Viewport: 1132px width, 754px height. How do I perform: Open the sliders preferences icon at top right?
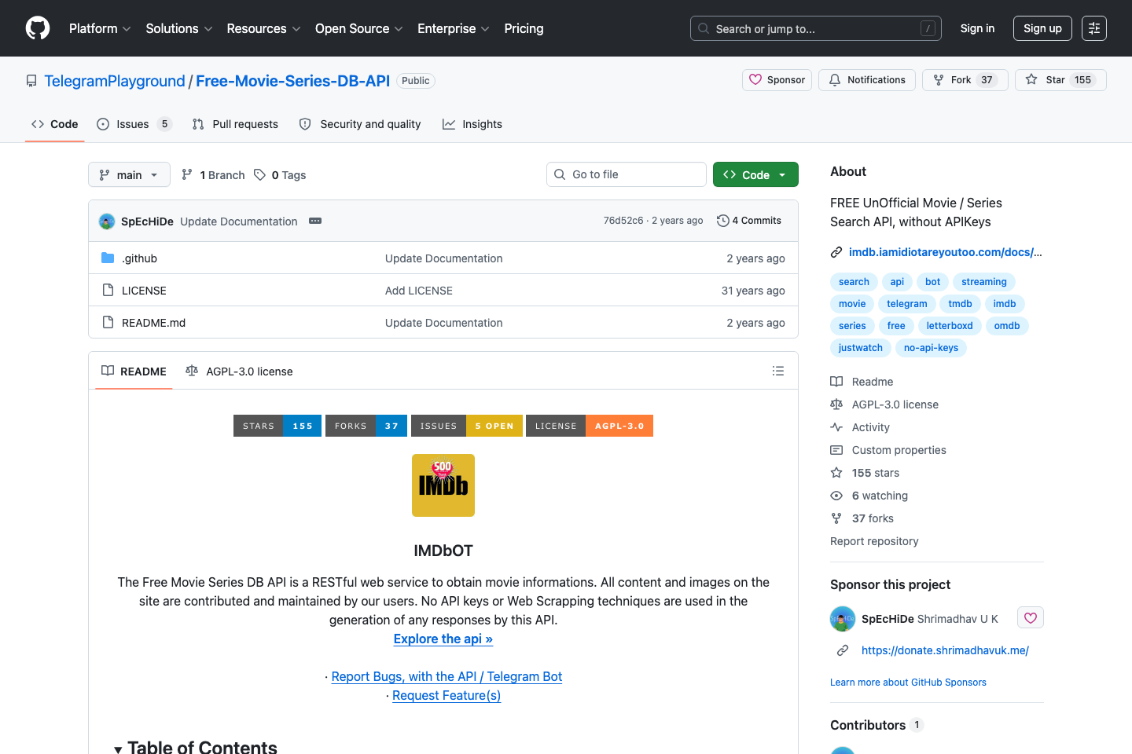click(x=1093, y=27)
